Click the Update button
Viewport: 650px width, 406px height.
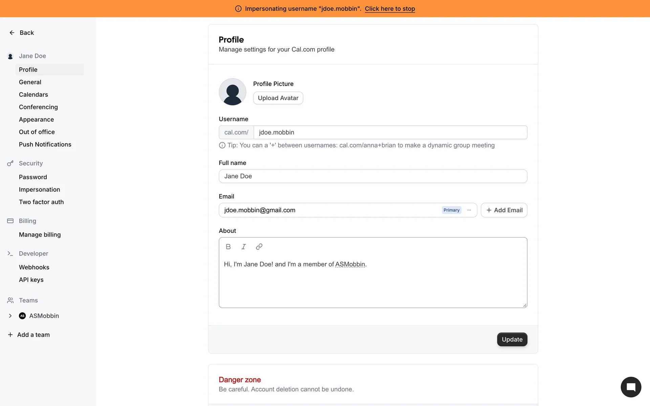[512, 339]
